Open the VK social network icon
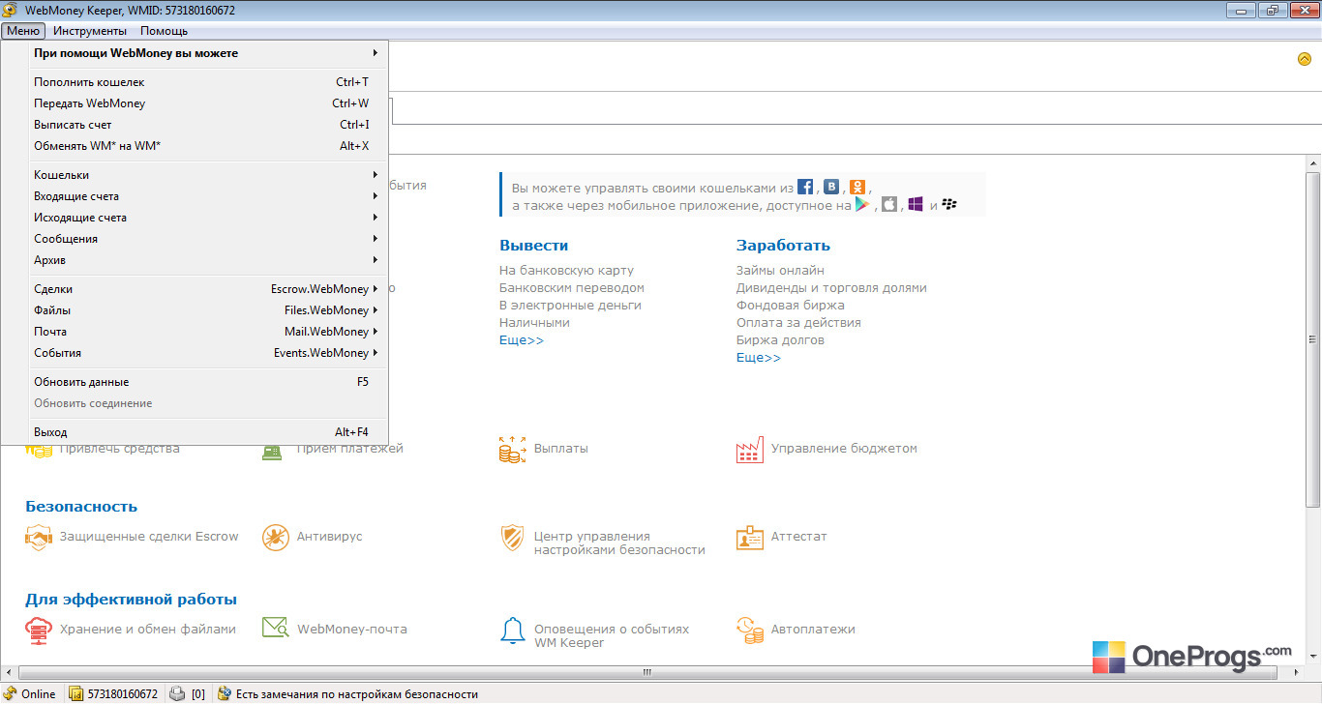The image size is (1322, 704). pos(831,187)
